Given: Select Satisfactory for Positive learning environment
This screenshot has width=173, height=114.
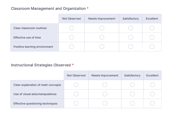Looking at the screenshot, I should (x=131, y=47).
